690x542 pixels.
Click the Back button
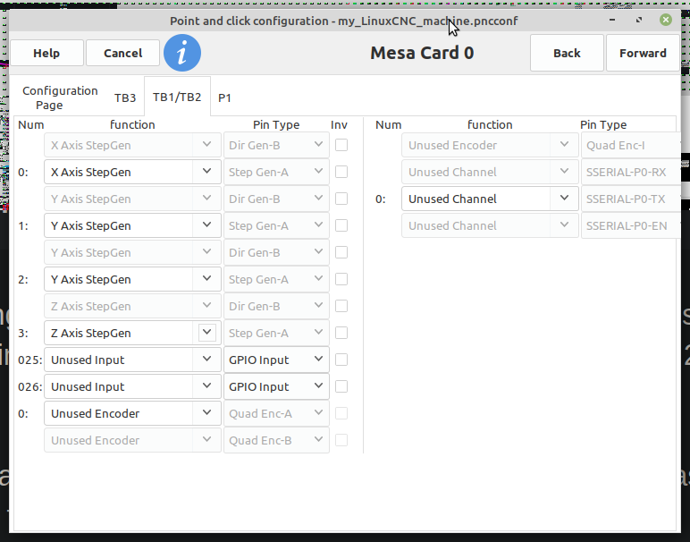[x=567, y=54]
